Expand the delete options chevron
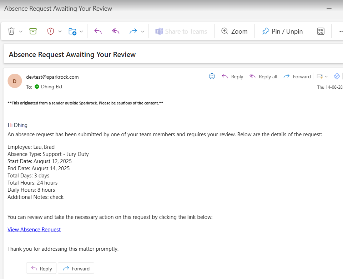 click(20, 31)
